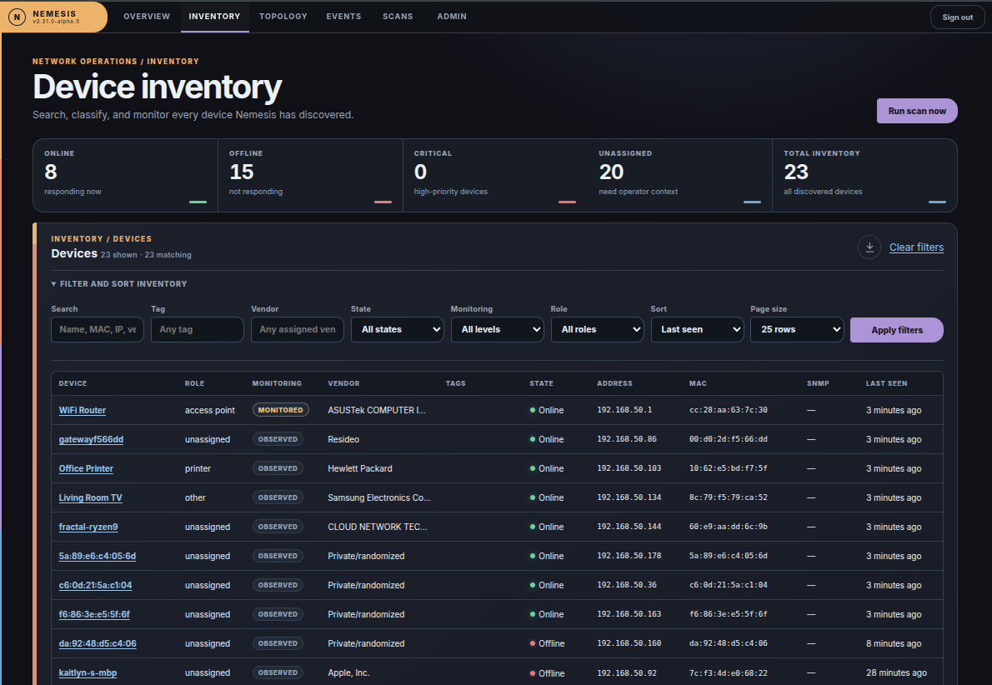Click the Sign out button

coord(957,17)
